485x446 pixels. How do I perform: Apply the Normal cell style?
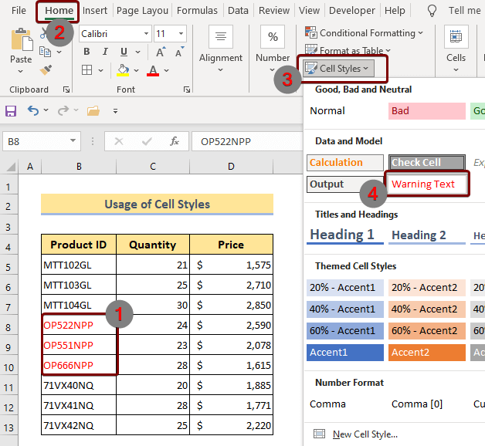pyautogui.click(x=345, y=110)
